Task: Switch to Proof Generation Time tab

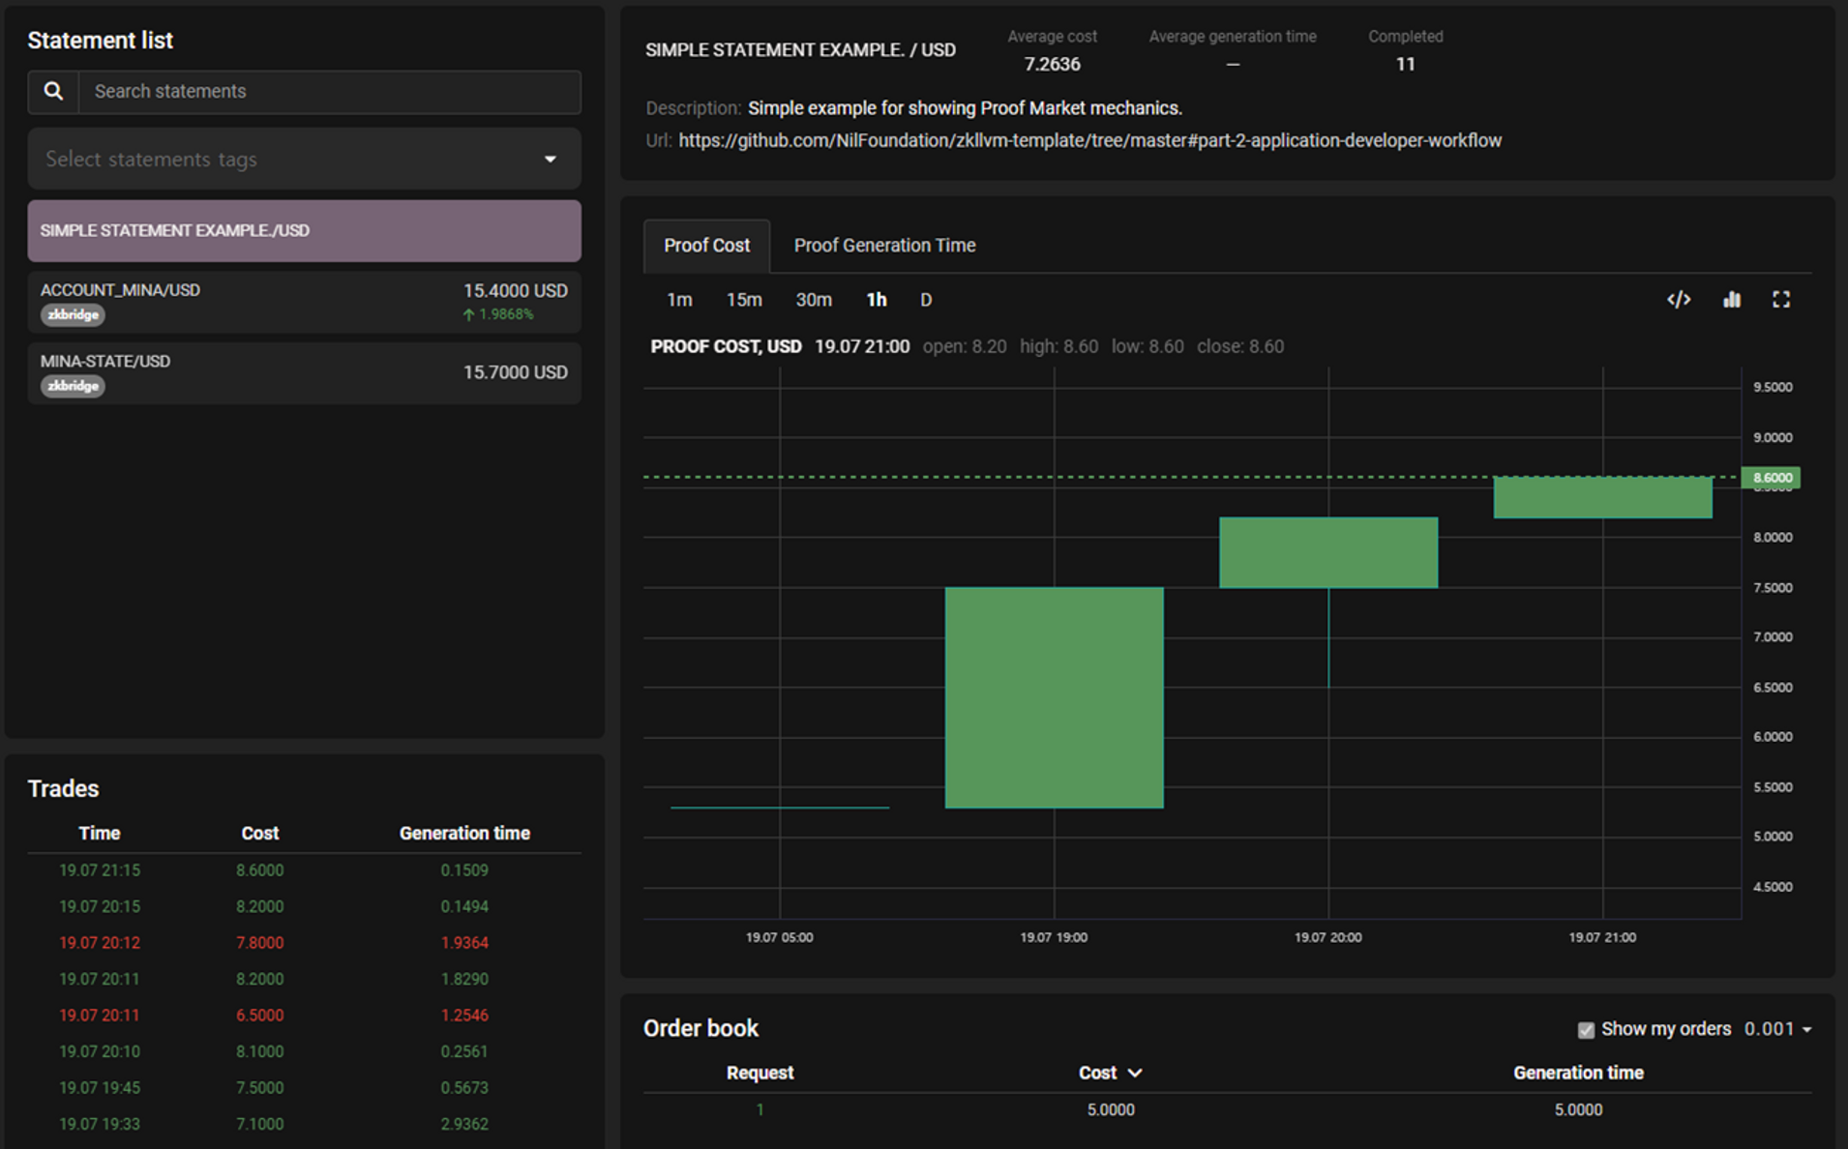Action: (884, 246)
